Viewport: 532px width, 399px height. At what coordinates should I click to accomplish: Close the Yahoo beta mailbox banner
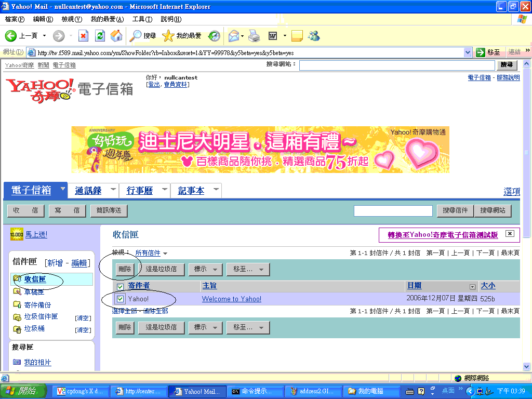510,234
